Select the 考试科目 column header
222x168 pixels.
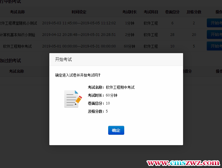click(151, 12)
